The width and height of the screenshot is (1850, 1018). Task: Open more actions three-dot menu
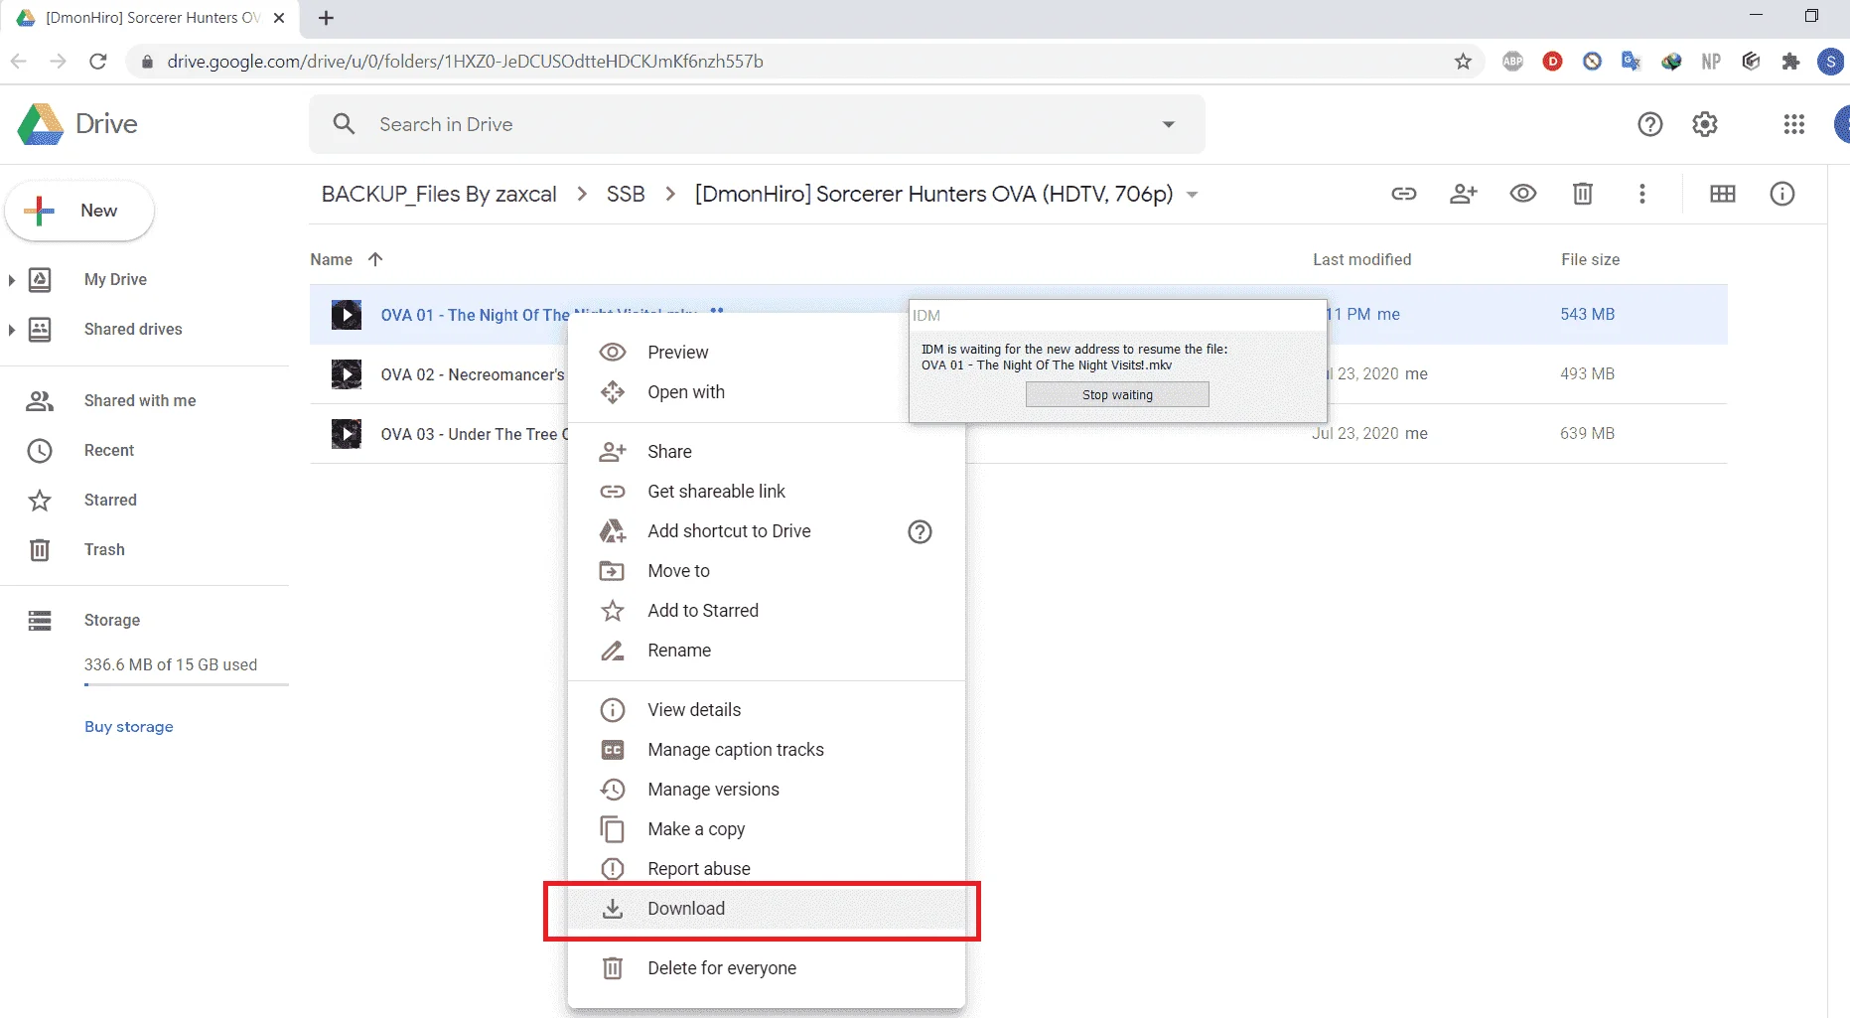1641,194
